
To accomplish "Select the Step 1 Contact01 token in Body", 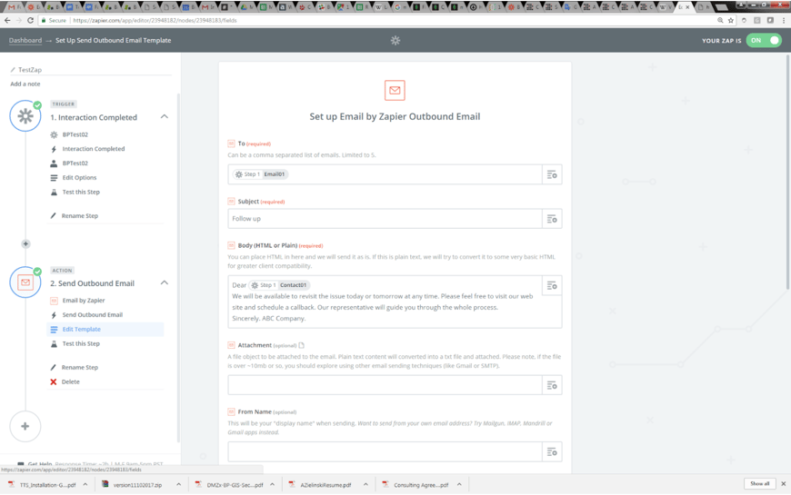I will point(279,285).
